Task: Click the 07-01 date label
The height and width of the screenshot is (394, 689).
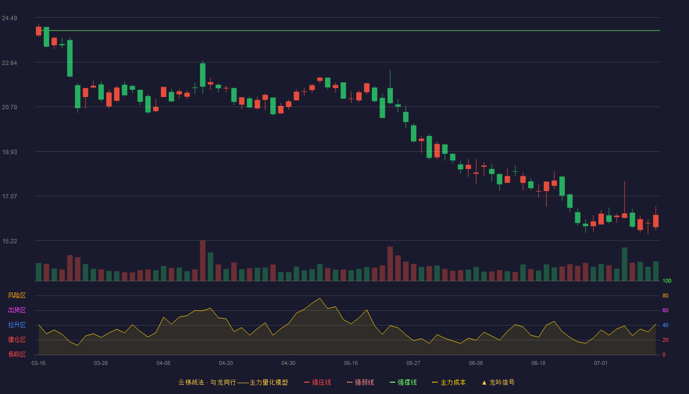Action: (x=601, y=363)
